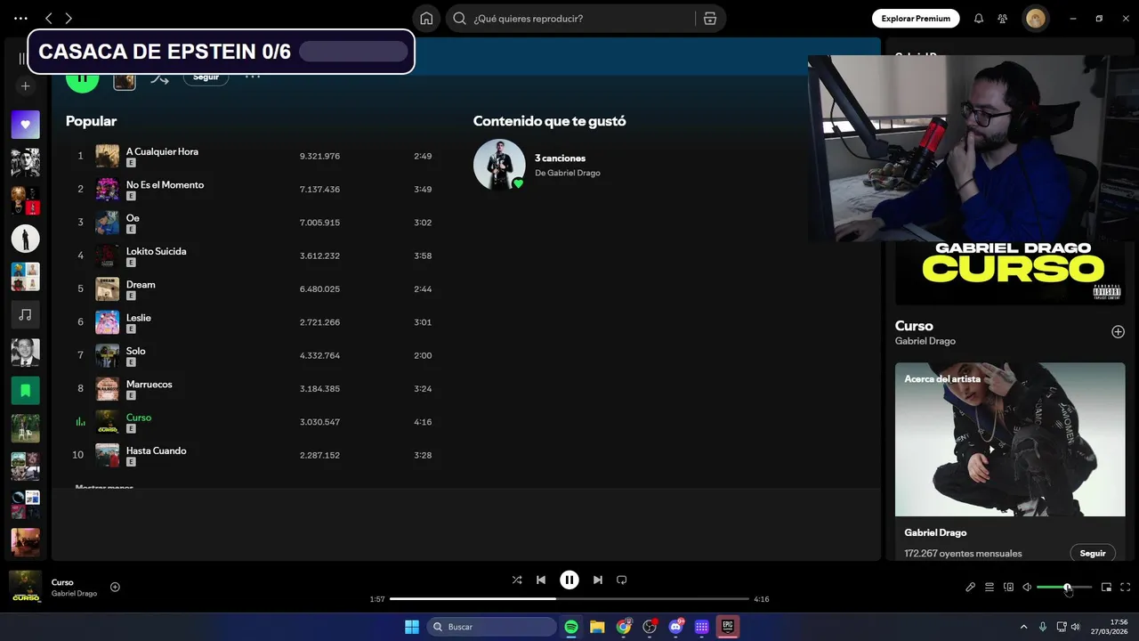Open connect to a device icon

coord(1008,587)
